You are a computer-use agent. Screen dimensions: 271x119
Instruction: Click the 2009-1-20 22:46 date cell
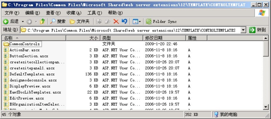(x=161, y=44)
